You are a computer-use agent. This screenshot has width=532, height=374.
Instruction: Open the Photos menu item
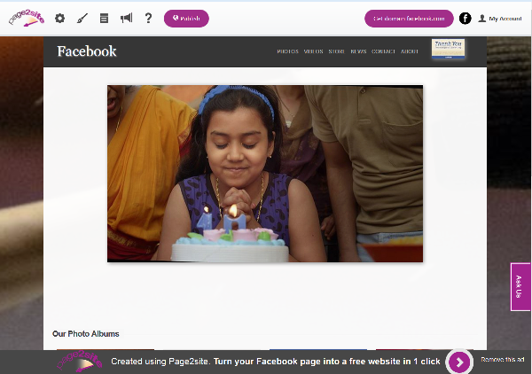click(x=287, y=51)
